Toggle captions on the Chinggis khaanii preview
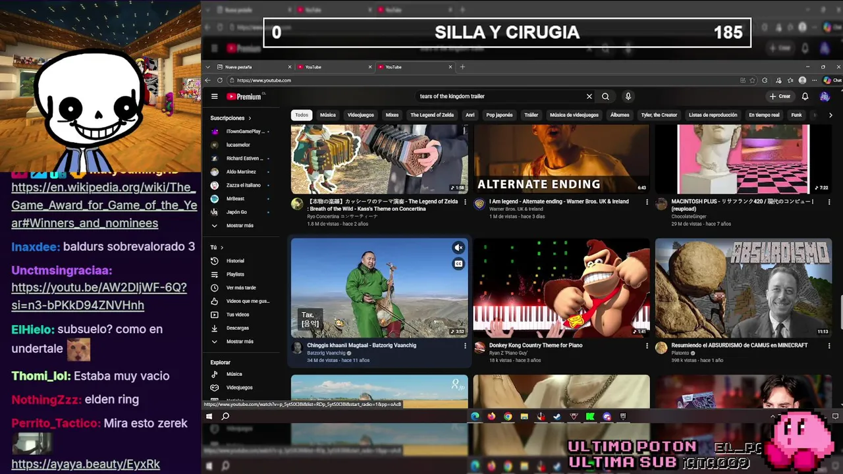Screen dimensions: 843x474 click(458, 264)
